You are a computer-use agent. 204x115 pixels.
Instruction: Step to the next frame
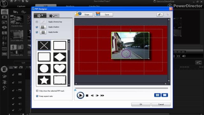(97, 96)
